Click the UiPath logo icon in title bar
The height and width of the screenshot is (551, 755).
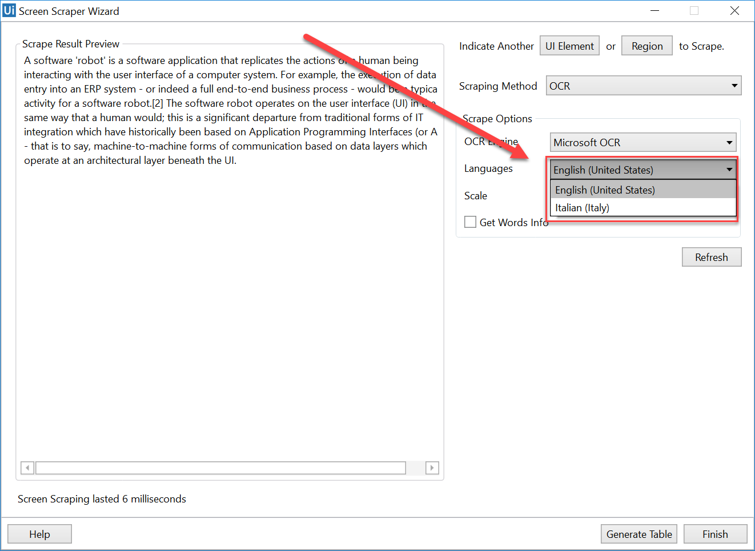(x=9, y=11)
